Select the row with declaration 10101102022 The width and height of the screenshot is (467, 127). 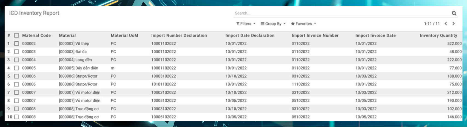click(164, 84)
